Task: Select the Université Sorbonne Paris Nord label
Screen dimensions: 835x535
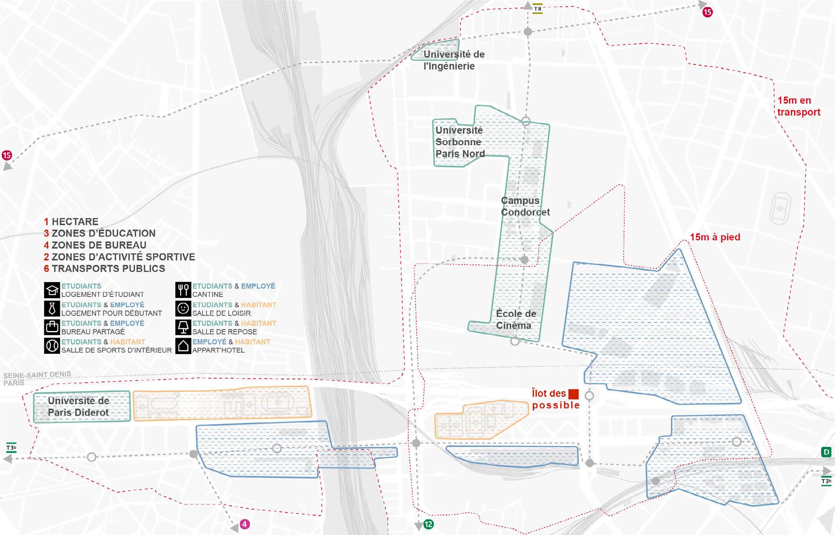Action: point(460,142)
